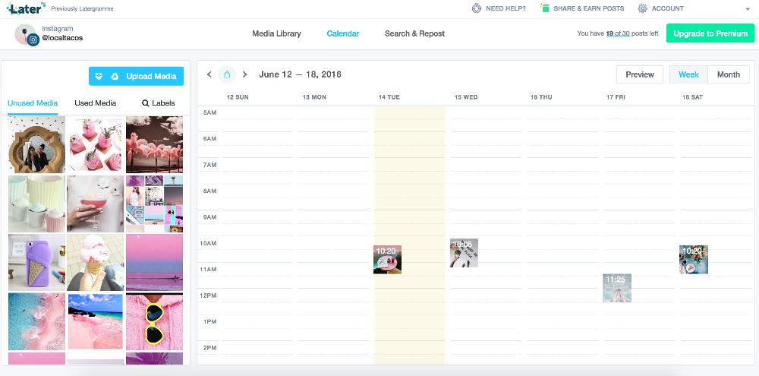
Task: Click the NEED HELP? link text
Action: [505, 8]
